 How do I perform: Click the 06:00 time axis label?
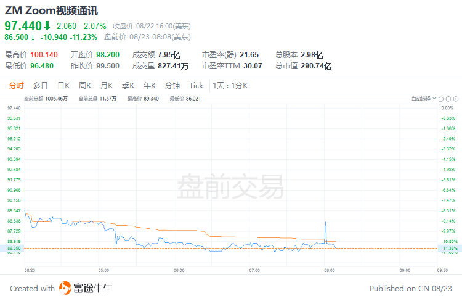click(179, 270)
